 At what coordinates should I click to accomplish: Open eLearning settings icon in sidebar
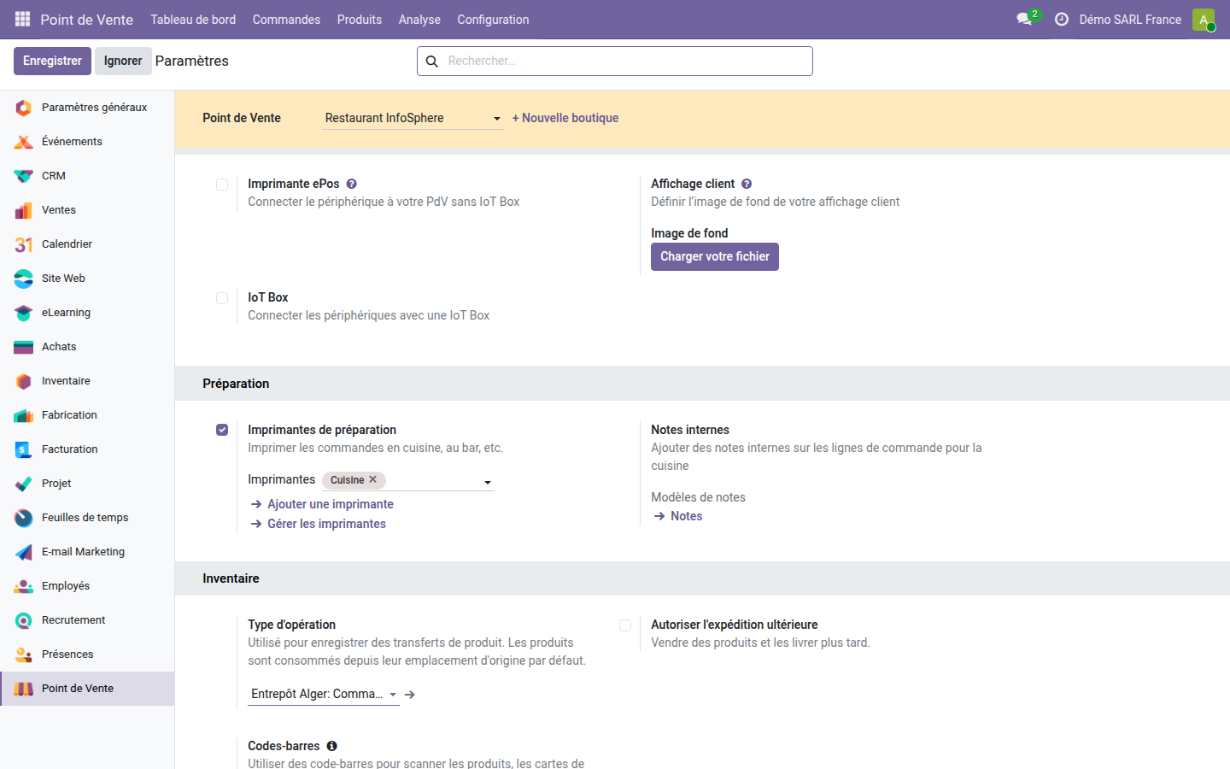(x=24, y=313)
